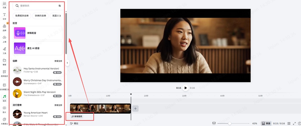Open the 魔法媒體工具 Magic Media sidebar panel
The height and width of the screenshot is (126, 301).
(4, 87)
